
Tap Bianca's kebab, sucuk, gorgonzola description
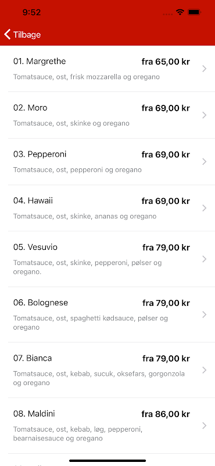[99, 378]
